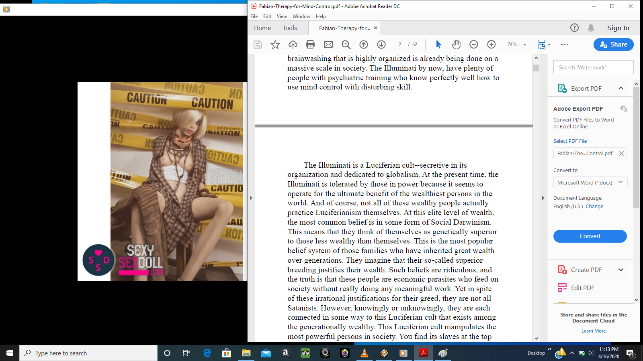The height and width of the screenshot is (361, 643).
Task: Switch to the Home tab
Action: tap(262, 28)
